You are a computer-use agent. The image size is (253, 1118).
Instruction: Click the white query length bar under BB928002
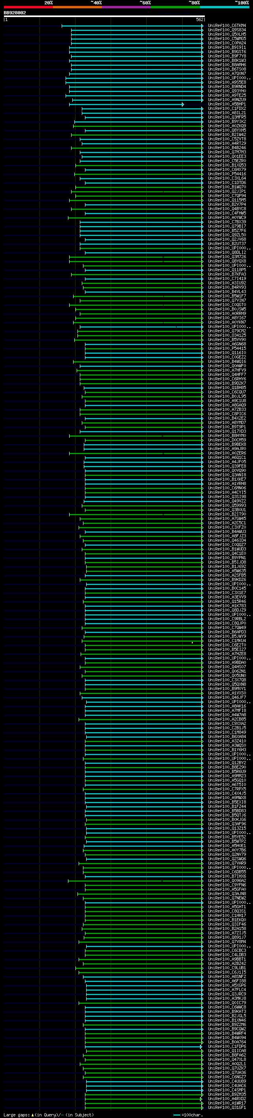click(x=104, y=17)
